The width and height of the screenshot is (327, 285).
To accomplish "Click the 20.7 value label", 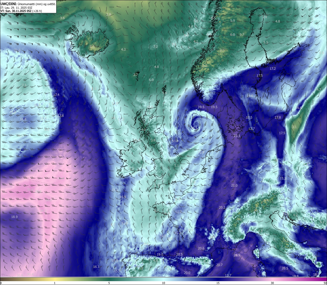I will [219, 265].
